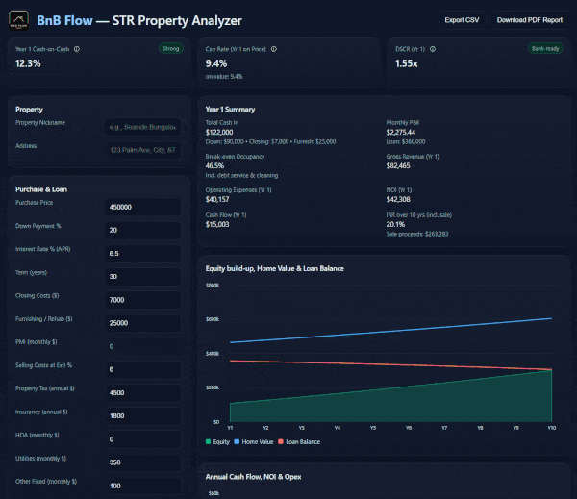The height and width of the screenshot is (499, 577).
Task: Click the $122,000 Total Cash In value
Action: click(219, 133)
